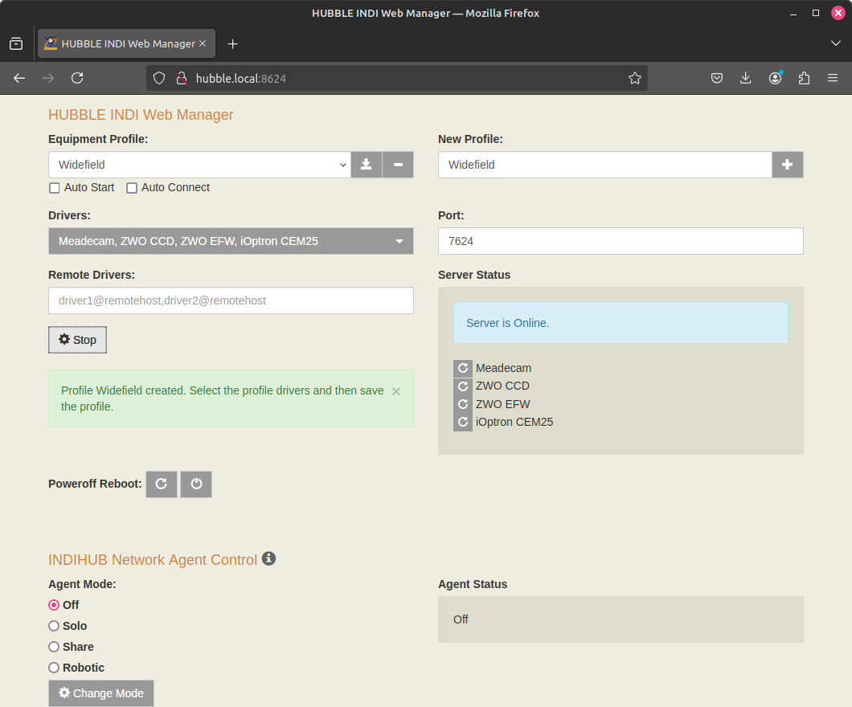Image resolution: width=852 pixels, height=707 pixels.
Task: Restart the ZWO CCD driver
Action: point(463,386)
